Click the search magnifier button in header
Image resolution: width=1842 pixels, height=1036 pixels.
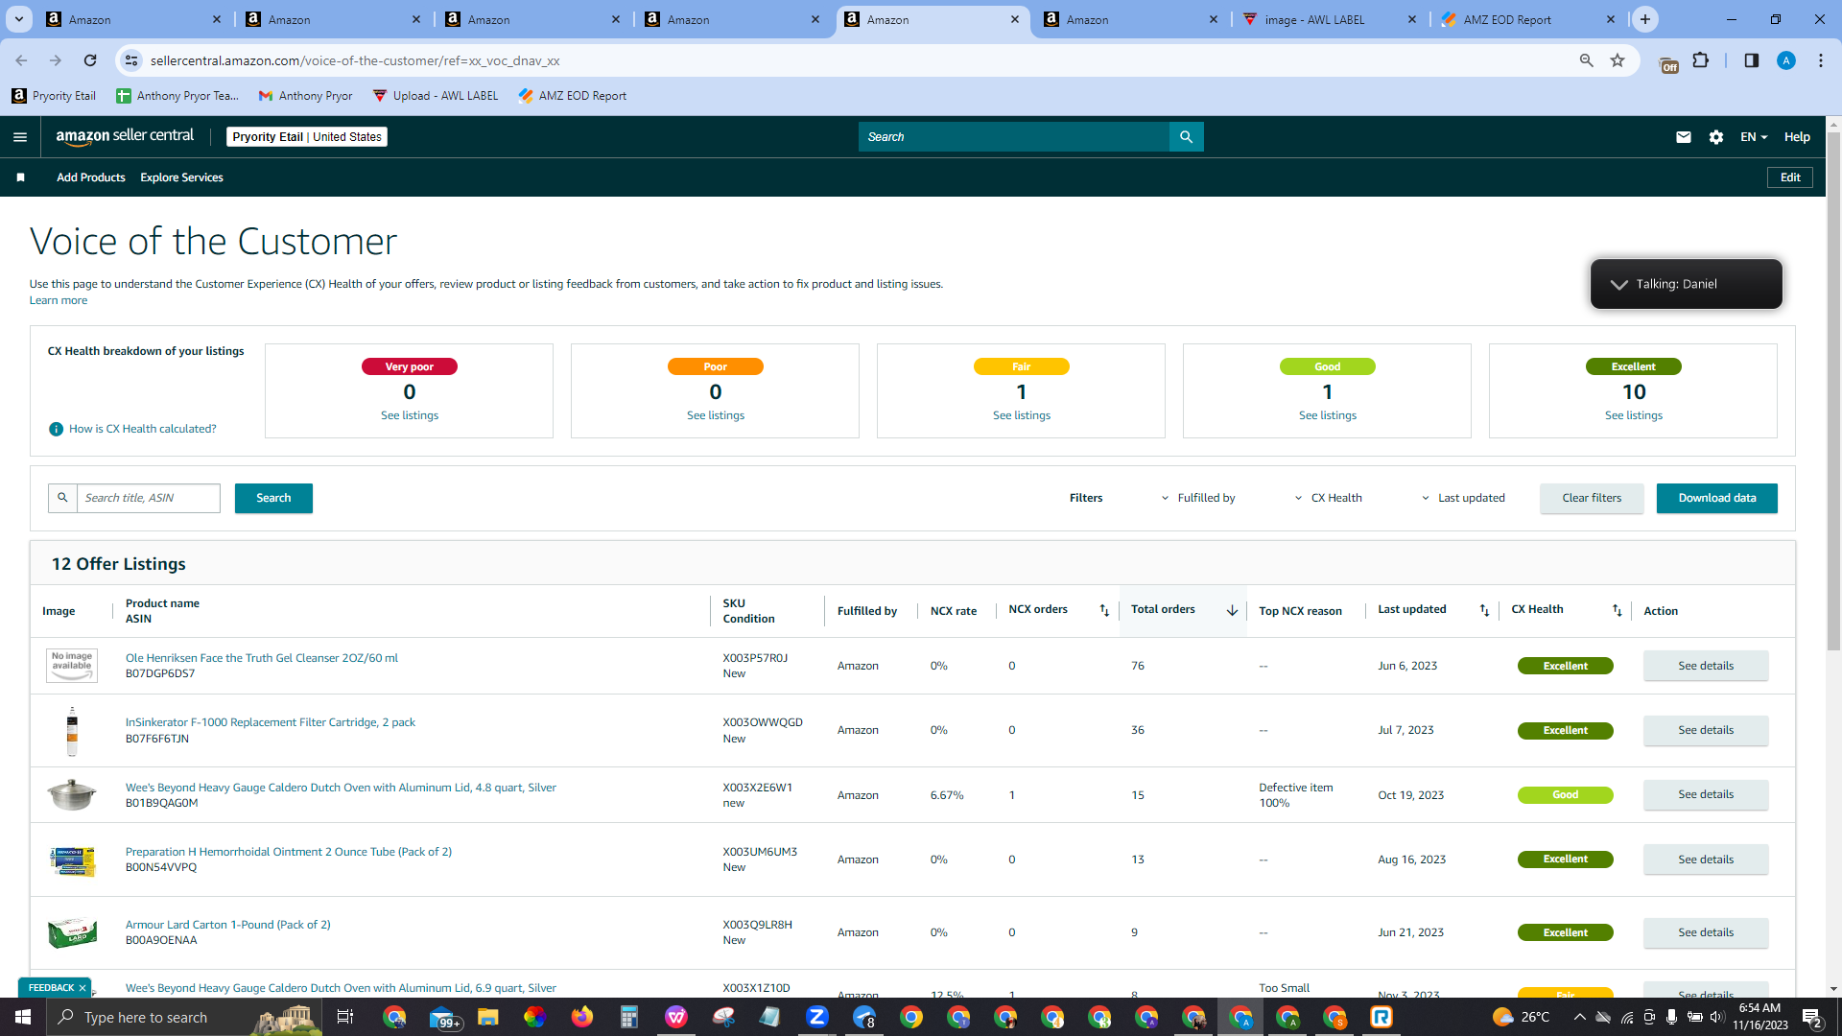click(x=1187, y=137)
